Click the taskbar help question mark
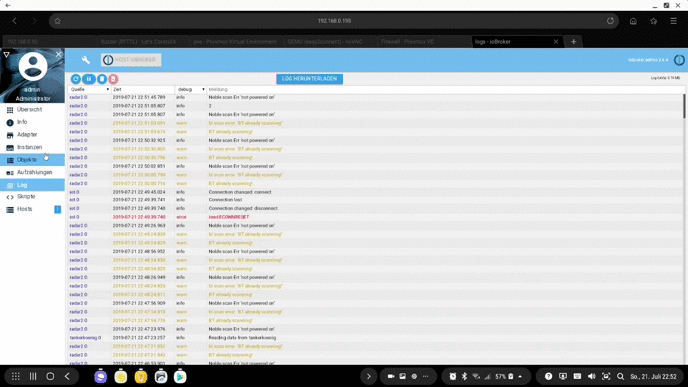The height and width of the screenshot is (387, 688). pyautogui.click(x=549, y=376)
